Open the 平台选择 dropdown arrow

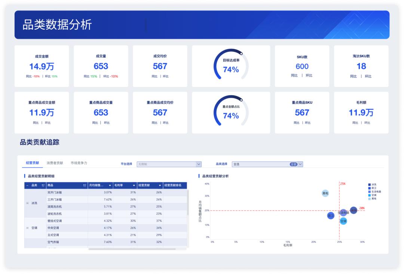point(199,164)
